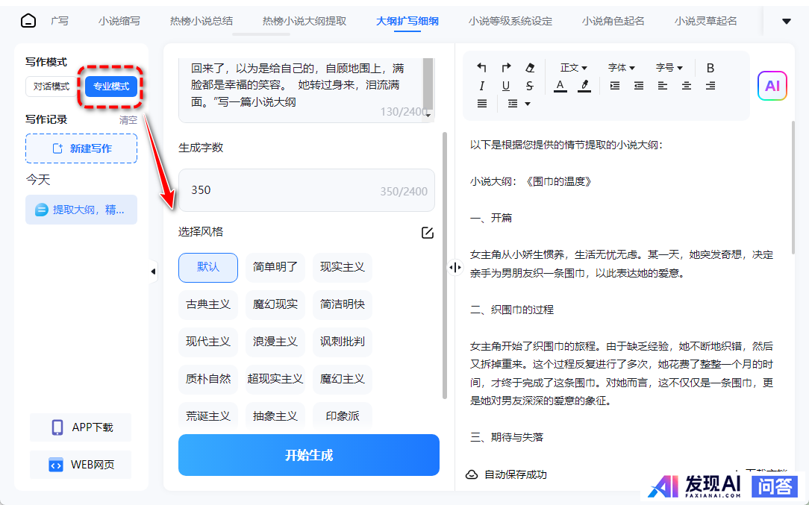Select the 简洁明快 style

342,304
